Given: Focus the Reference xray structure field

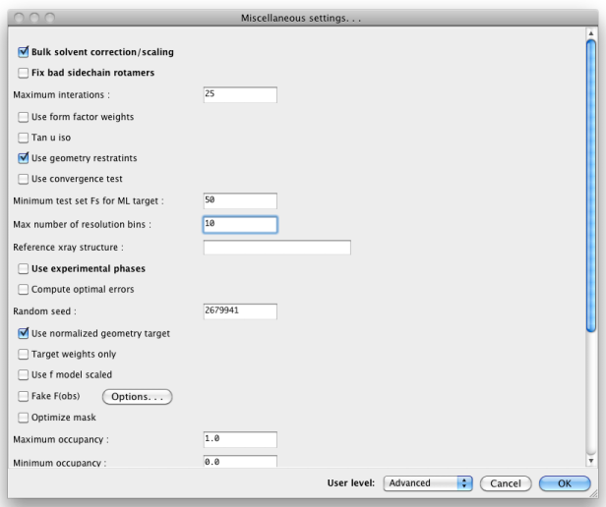Looking at the screenshot, I should [276, 248].
